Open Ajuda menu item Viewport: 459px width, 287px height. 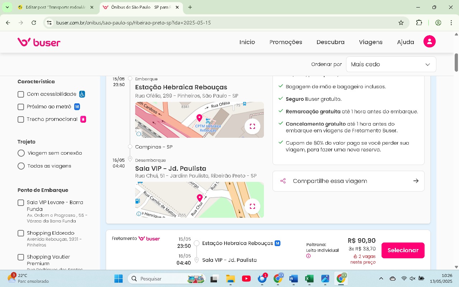(x=406, y=42)
